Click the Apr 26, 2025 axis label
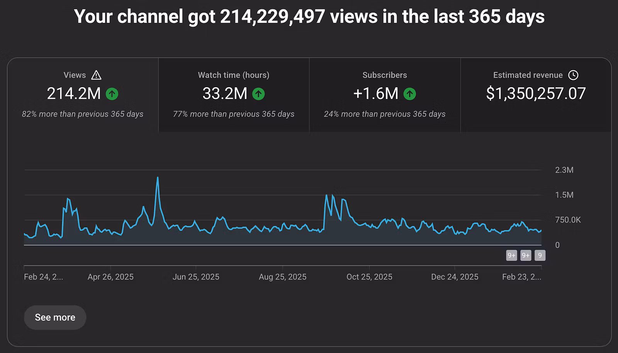The image size is (618, 353). [110, 277]
